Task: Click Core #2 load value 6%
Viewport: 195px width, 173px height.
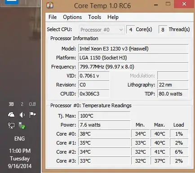Action: pos(179,152)
